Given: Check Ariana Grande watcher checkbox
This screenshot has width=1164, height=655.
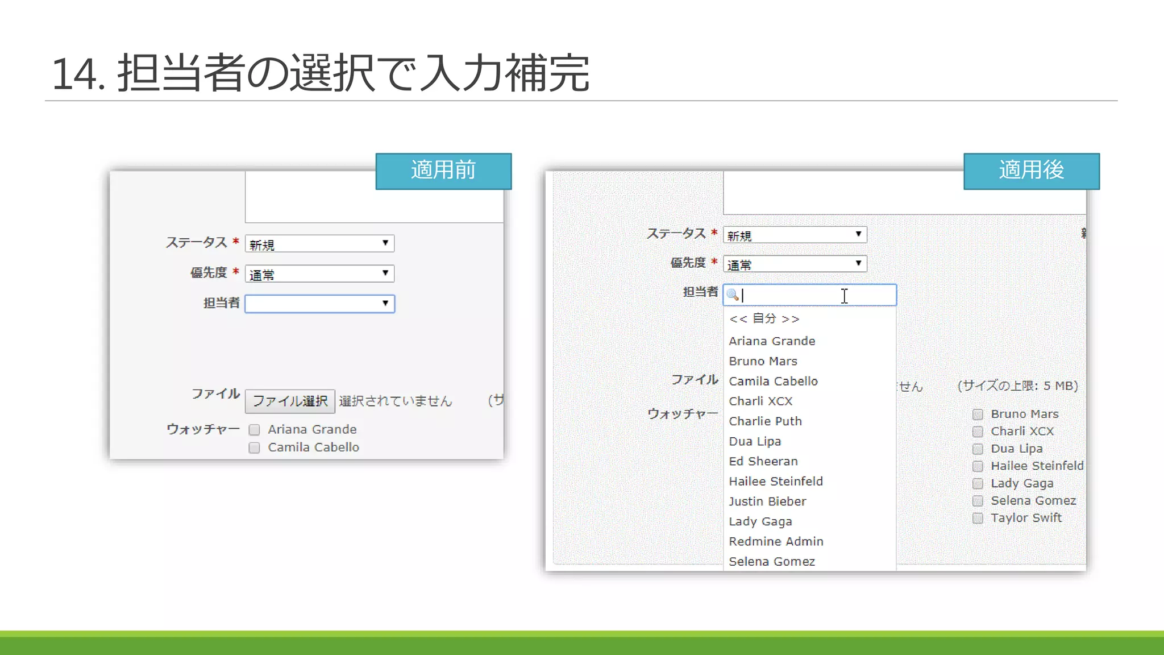Looking at the screenshot, I should [x=254, y=430].
